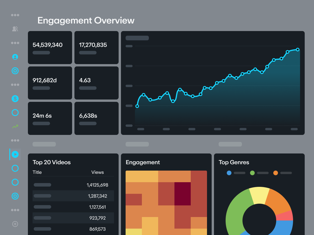Click the Engagement Overview page title

[86, 21]
